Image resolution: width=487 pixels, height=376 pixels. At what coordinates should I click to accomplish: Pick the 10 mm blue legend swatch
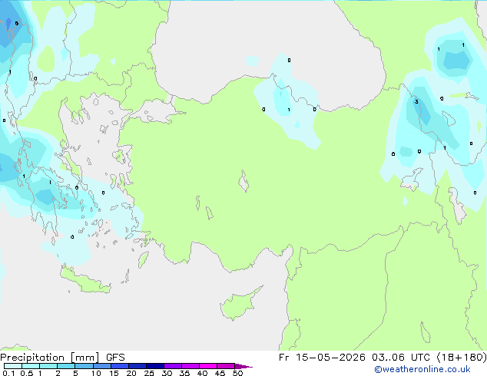click(x=102, y=366)
